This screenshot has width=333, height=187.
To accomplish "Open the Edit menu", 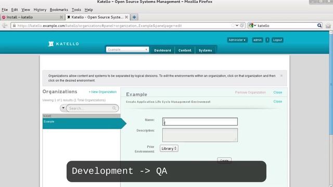I will click(15, 10).
